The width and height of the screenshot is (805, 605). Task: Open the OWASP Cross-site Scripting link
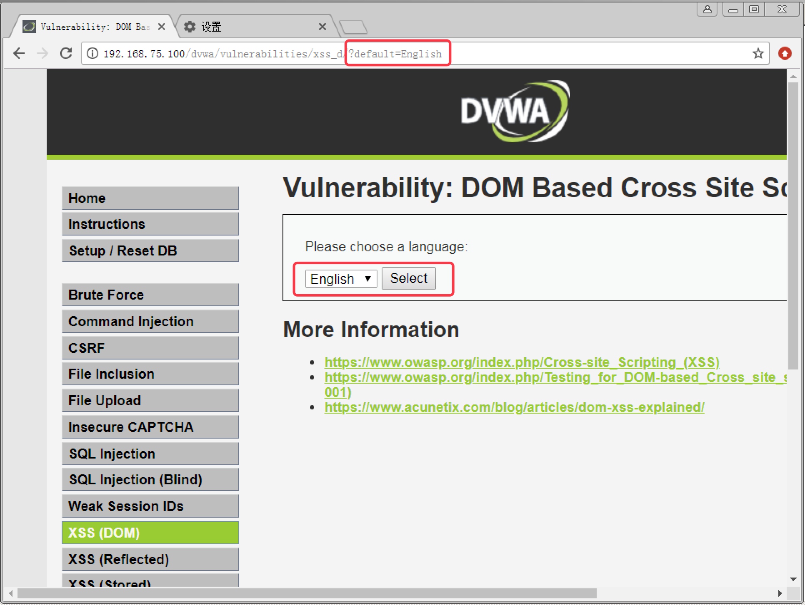pos(522,362)
